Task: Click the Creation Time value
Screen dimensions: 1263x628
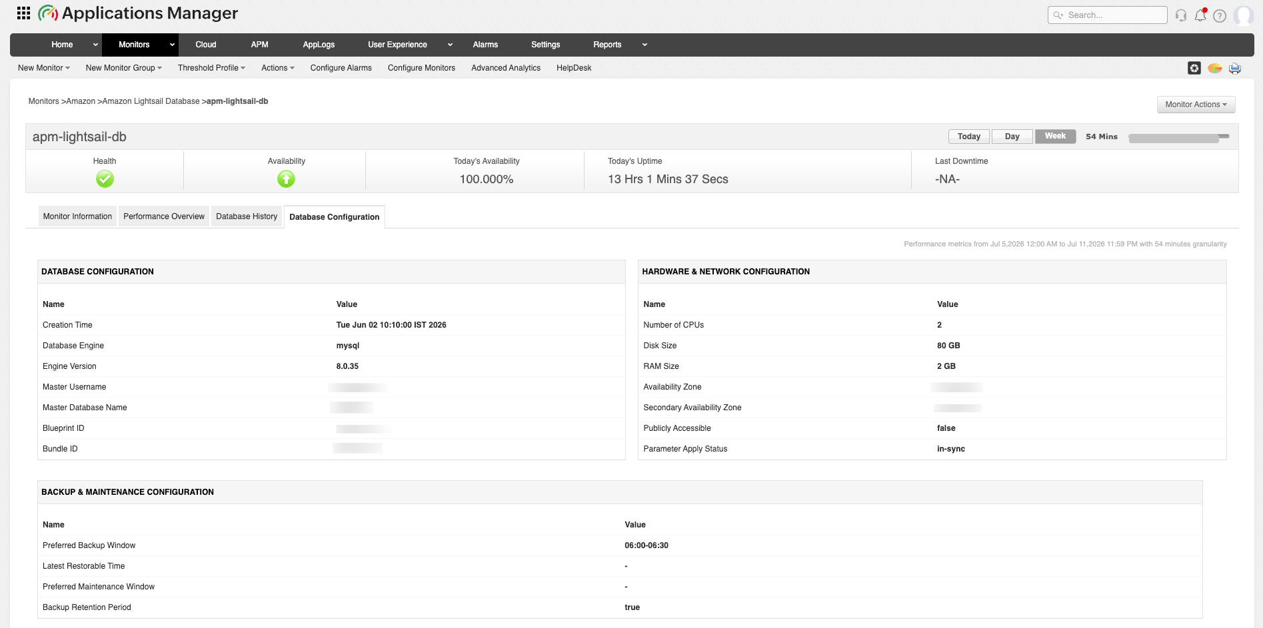Action: pos(391,325)
